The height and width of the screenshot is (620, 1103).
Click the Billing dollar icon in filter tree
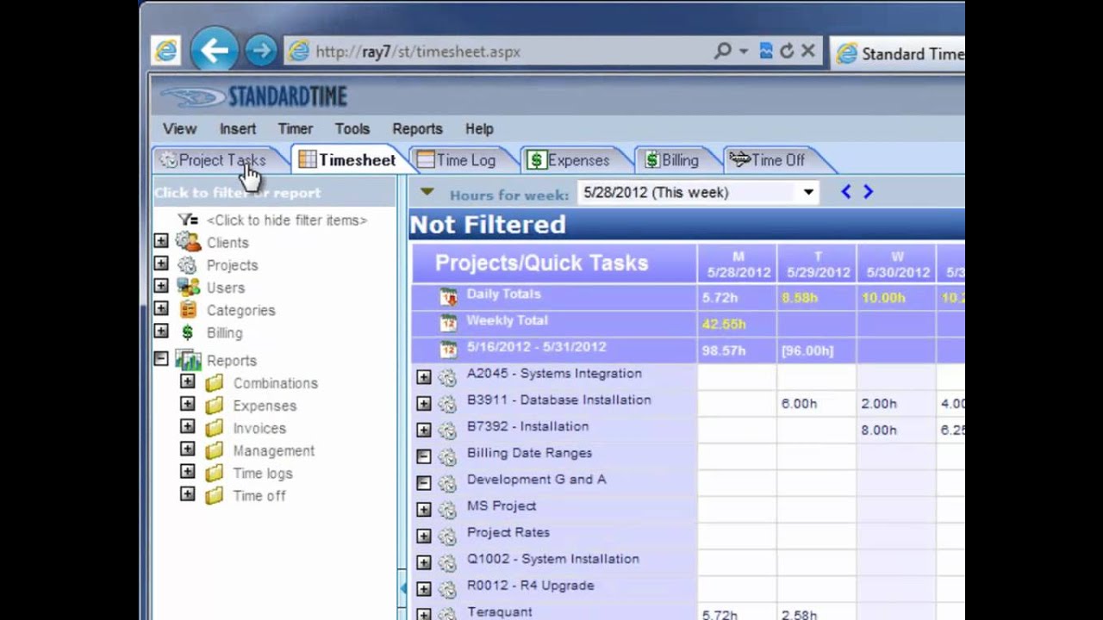point(188,332)
